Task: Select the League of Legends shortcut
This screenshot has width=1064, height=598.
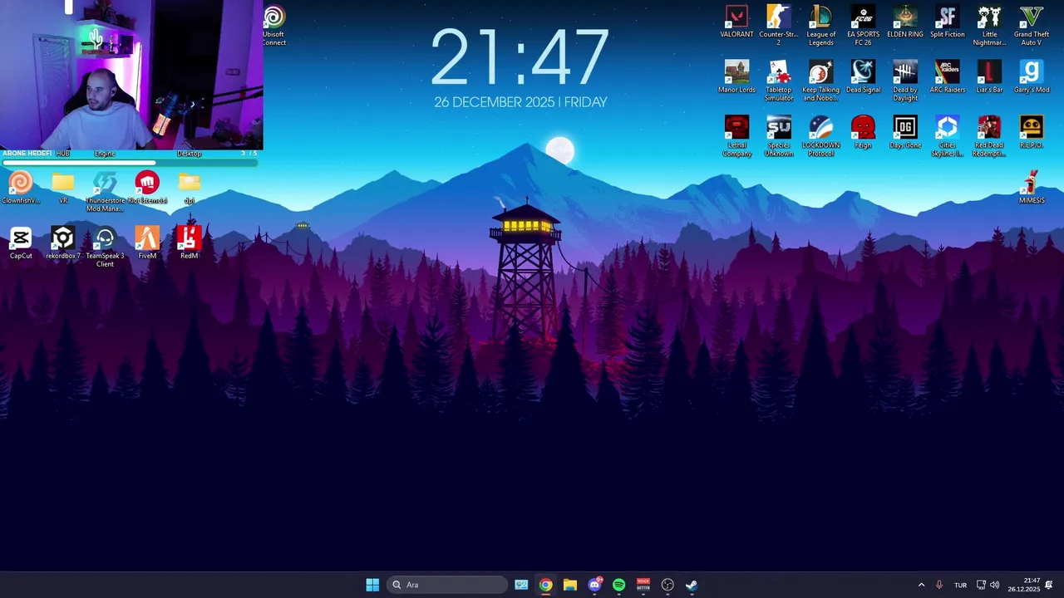Action: pos(820,25)
